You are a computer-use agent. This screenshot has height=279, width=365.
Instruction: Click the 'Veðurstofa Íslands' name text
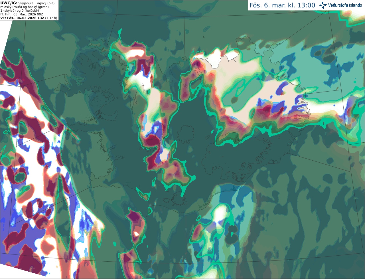[x=345, y=5]
